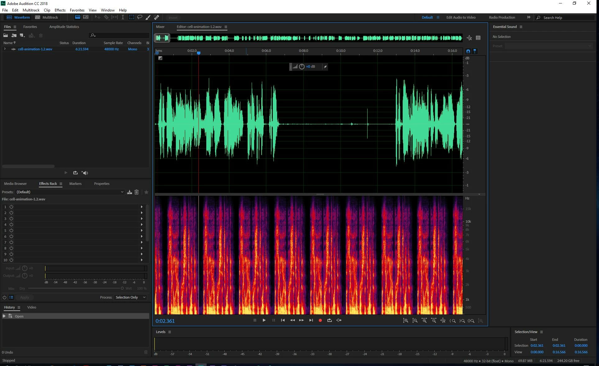Select the Spot Healing Brush tool
Image resolution: width=599 pixels, height=366 pixels.
157,17
